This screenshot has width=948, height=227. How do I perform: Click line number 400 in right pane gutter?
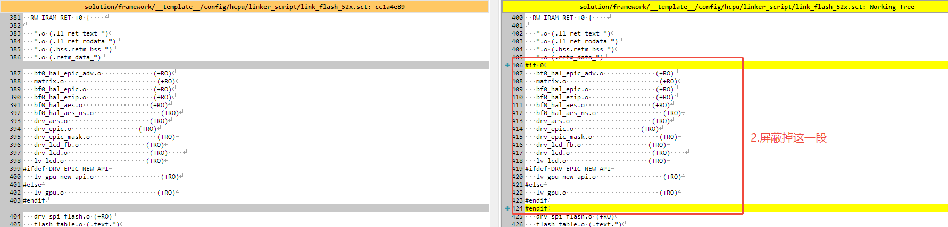pos(517,18)
